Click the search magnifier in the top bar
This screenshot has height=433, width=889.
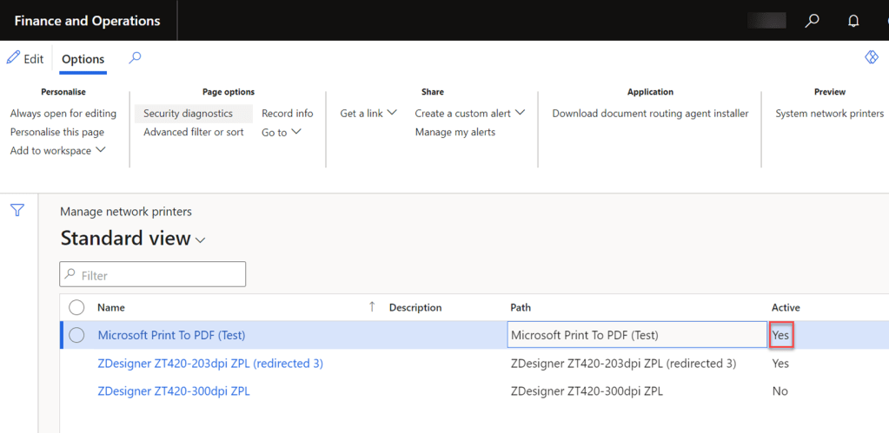tap(812, 21)
